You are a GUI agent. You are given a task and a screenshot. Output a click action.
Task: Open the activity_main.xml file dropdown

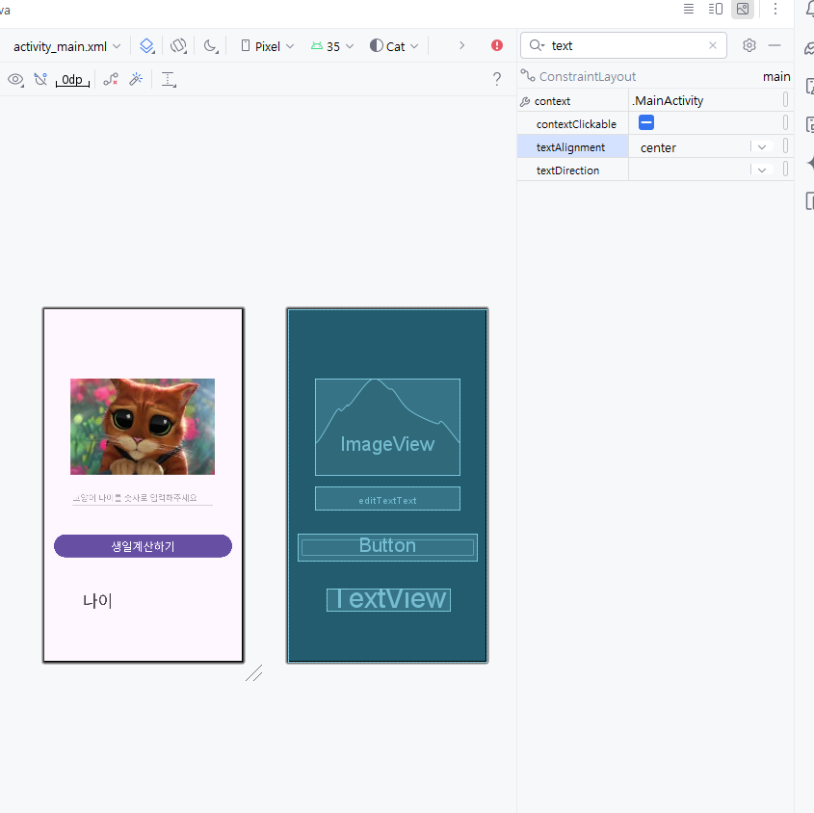pyautogui.click(x=66, y=46)
